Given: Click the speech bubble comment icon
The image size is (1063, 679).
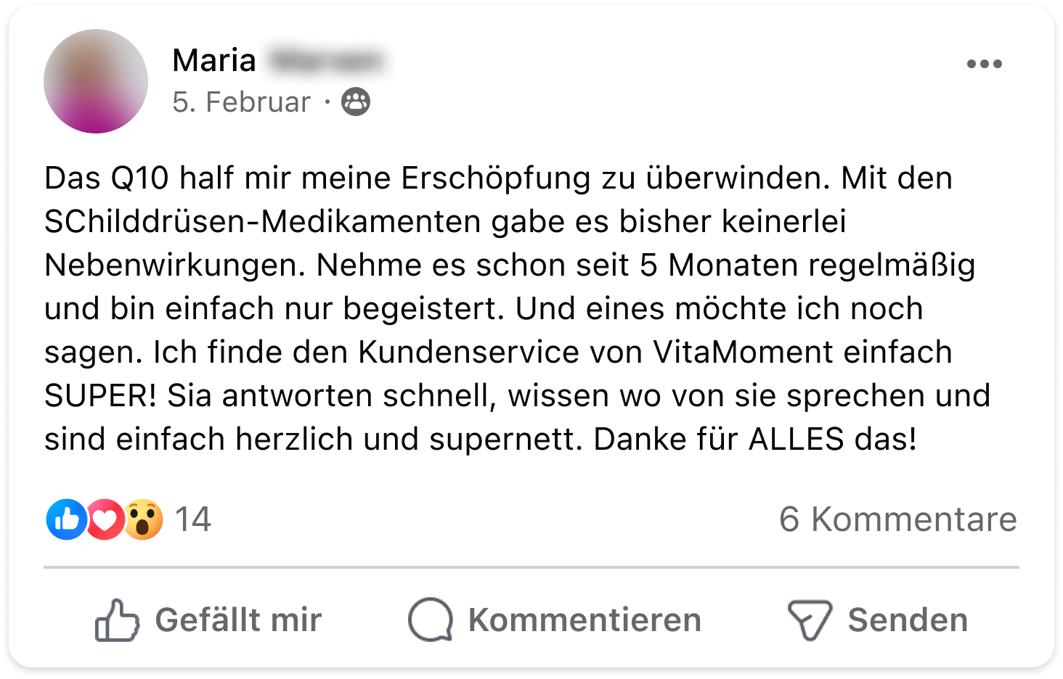Looking at the screenshot, I should pos(431,620).
